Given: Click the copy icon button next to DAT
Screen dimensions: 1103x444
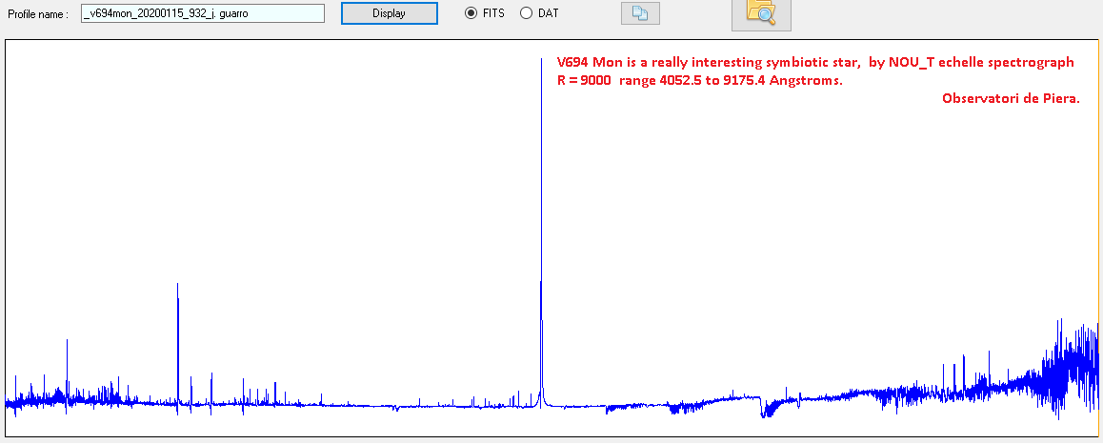Looking at the screenshot, I should pyautogui.click(x=640, y=13).
